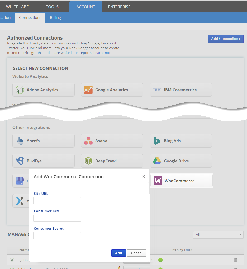247x269 pixels.
Task: Click the Ahrefs dotted logo icon
Action: coord(20,141)
